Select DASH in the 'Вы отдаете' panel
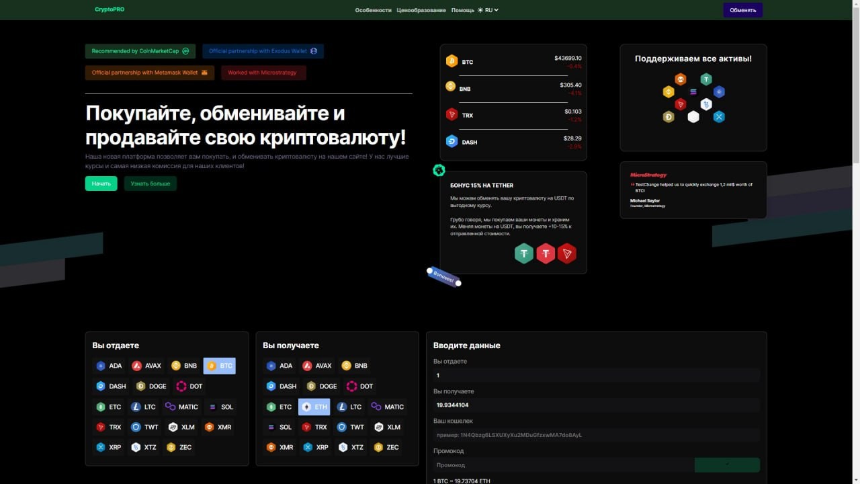Viewport: 860px width, 484px height. (x=112, y=386)
